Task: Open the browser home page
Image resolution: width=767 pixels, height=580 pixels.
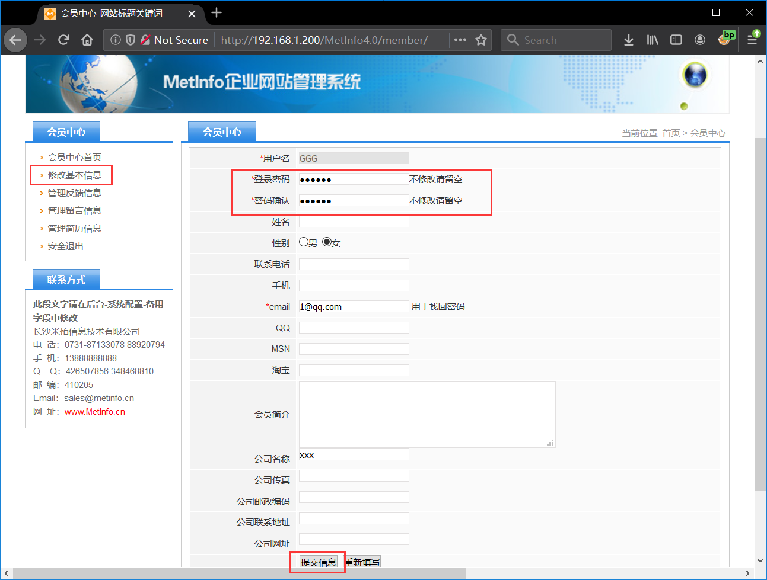Action: click(87, 40)
